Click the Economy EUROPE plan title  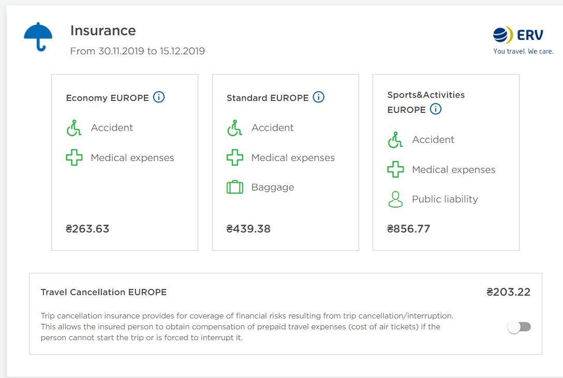(x=107, y=98)
